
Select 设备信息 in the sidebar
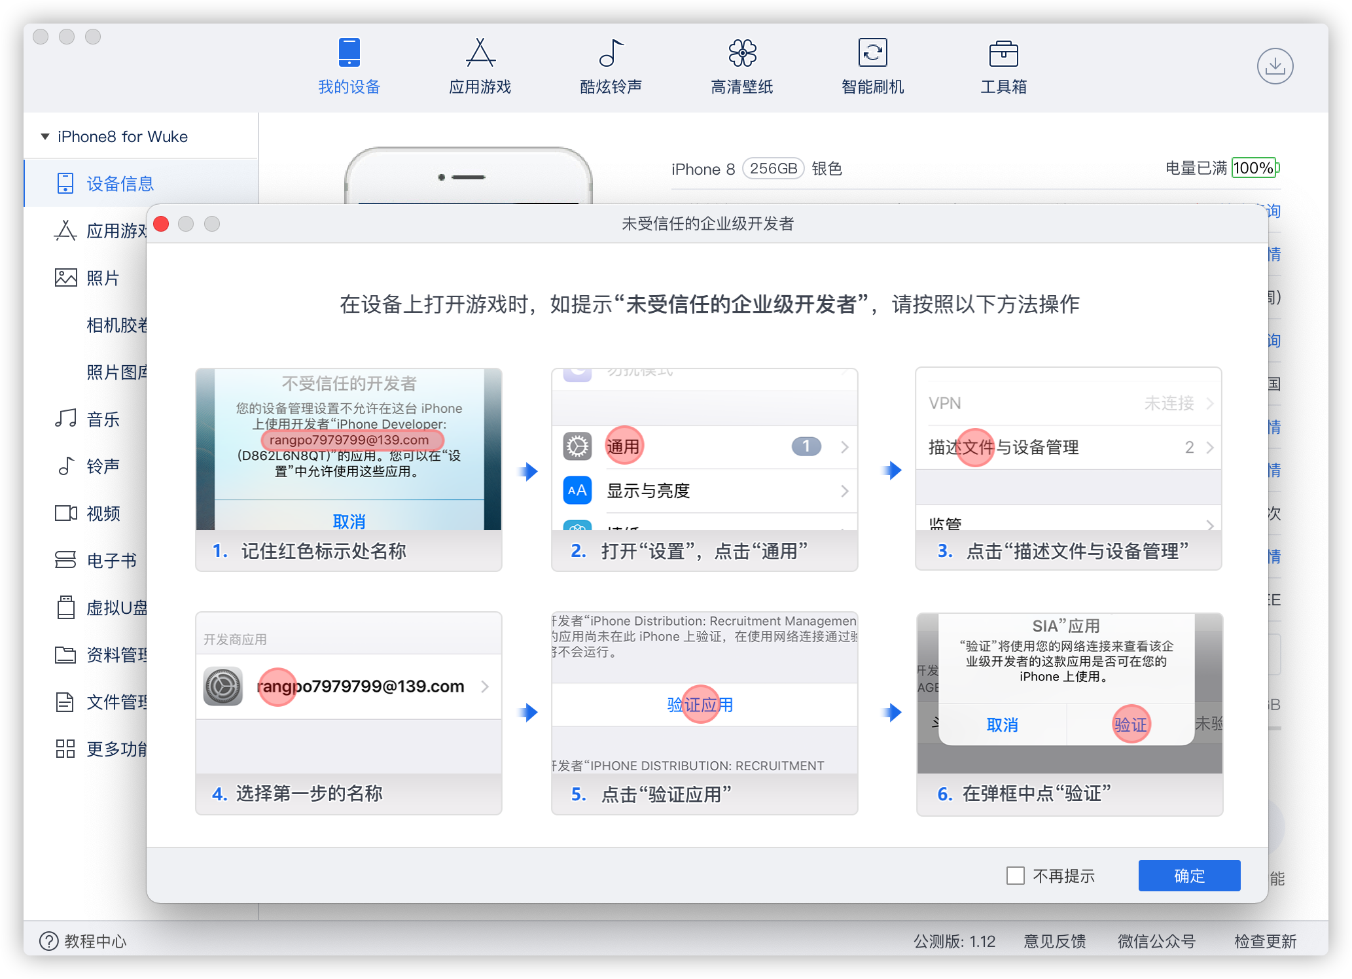[120, 184]
